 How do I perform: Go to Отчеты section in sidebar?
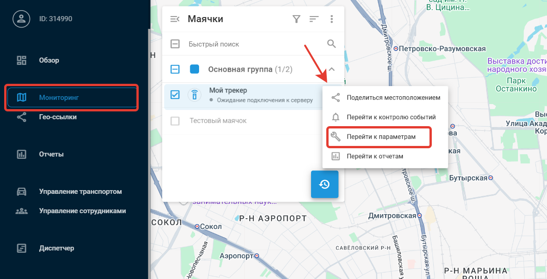(x=51, y=154)
